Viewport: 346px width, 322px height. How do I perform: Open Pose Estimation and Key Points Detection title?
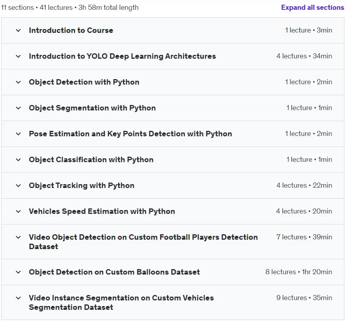130,134
